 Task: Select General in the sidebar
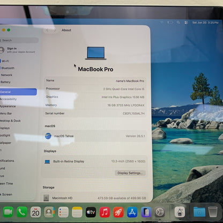[18, 92]
